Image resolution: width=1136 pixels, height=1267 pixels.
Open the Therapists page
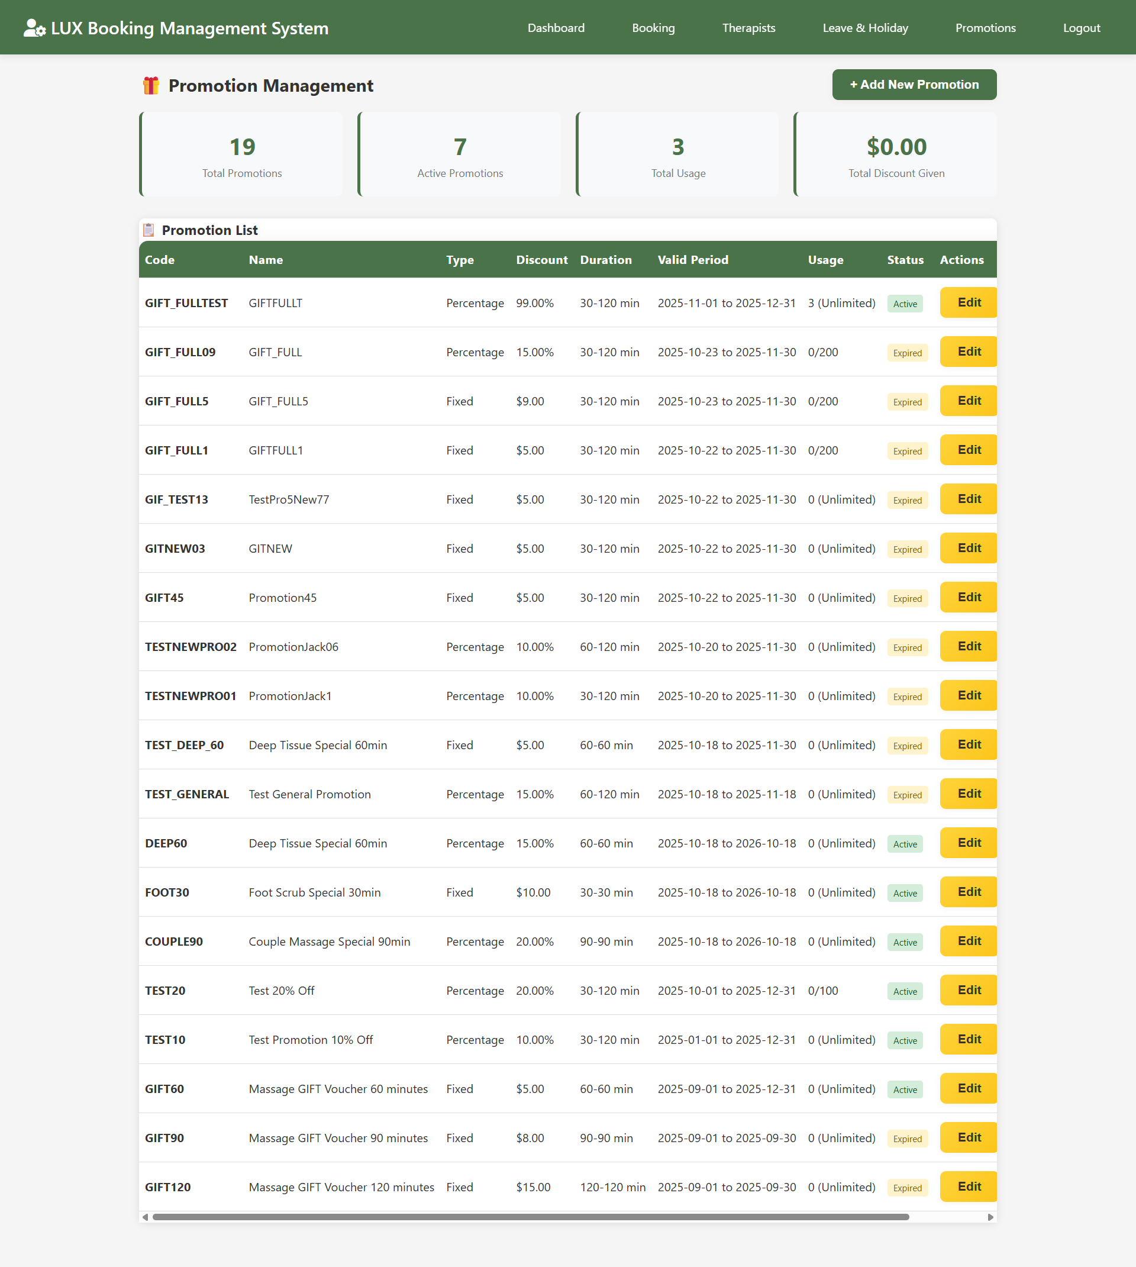[748, 27]
